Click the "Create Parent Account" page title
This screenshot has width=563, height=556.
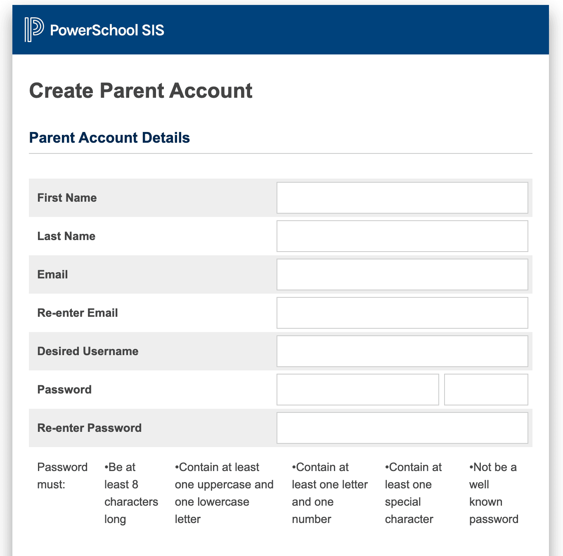tap(140, 90)
